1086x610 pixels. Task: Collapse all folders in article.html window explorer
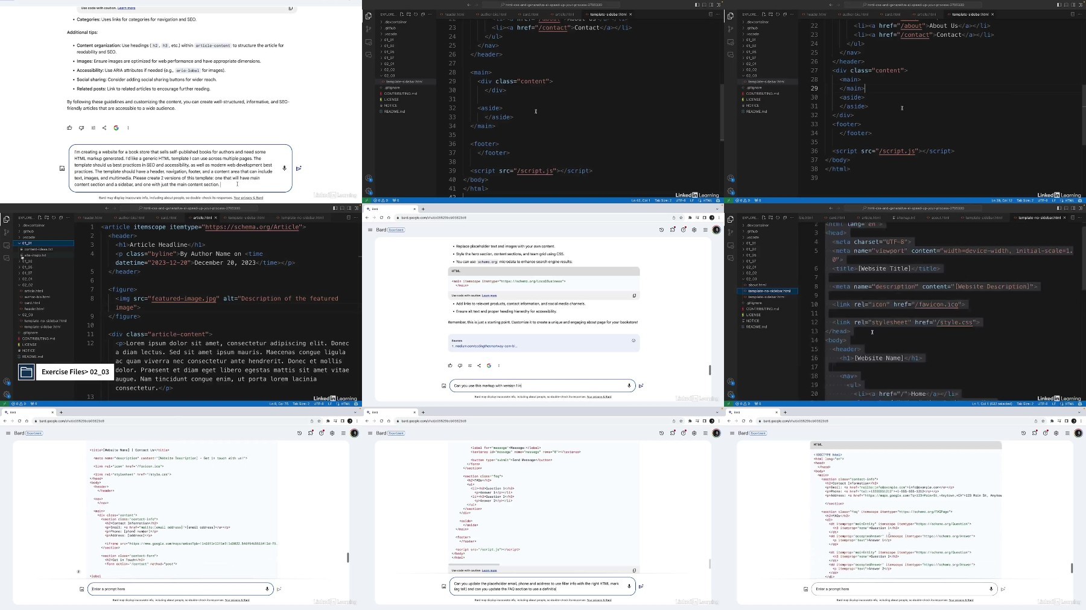pos(60,218)
